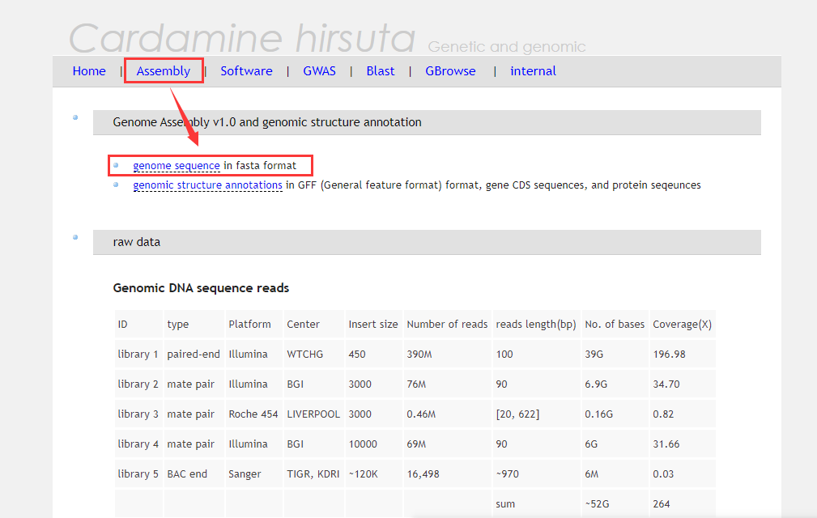Click bullet icon before genome sequence link
Image resolution: width=817 pixels, height=518 pixels.
click(x=116, y=165)
